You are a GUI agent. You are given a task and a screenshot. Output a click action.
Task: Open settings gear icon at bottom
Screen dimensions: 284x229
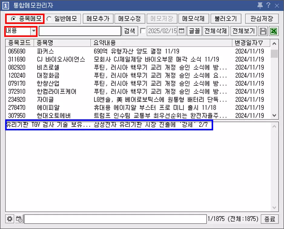pos(10,219)
